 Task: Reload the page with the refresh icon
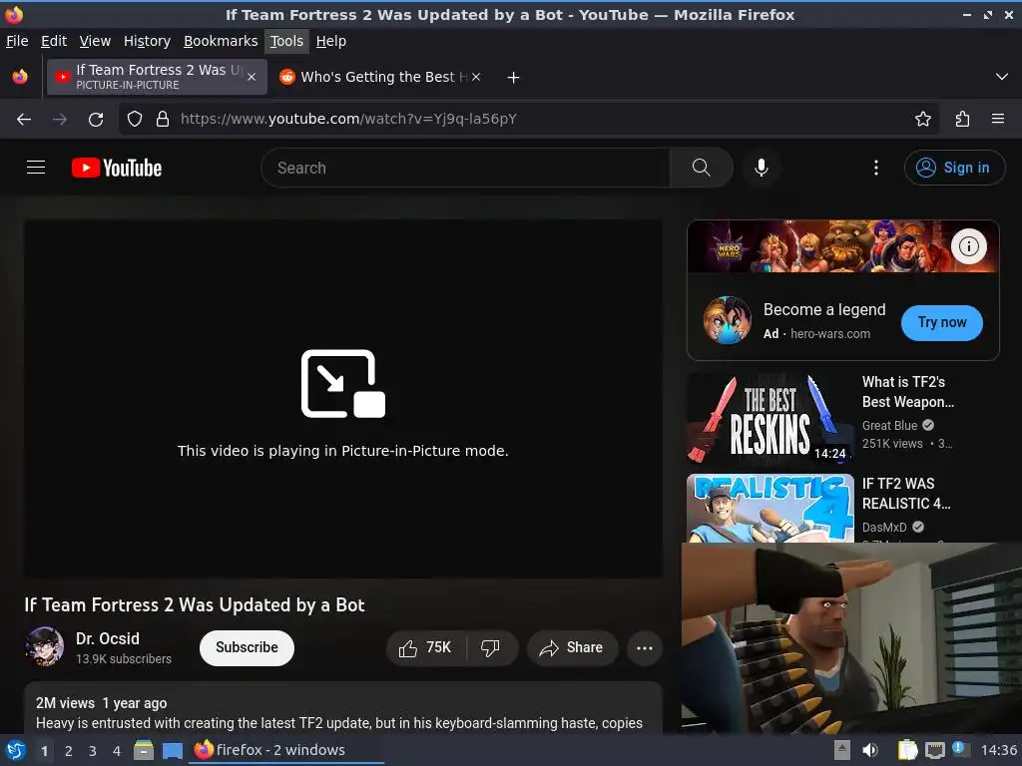pos(96,120)
